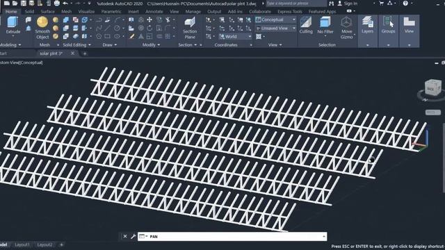The width and height of the screenshot is (445, 250).
Task: Click the Solid Union icon
Action: click(x=66, y=20)
